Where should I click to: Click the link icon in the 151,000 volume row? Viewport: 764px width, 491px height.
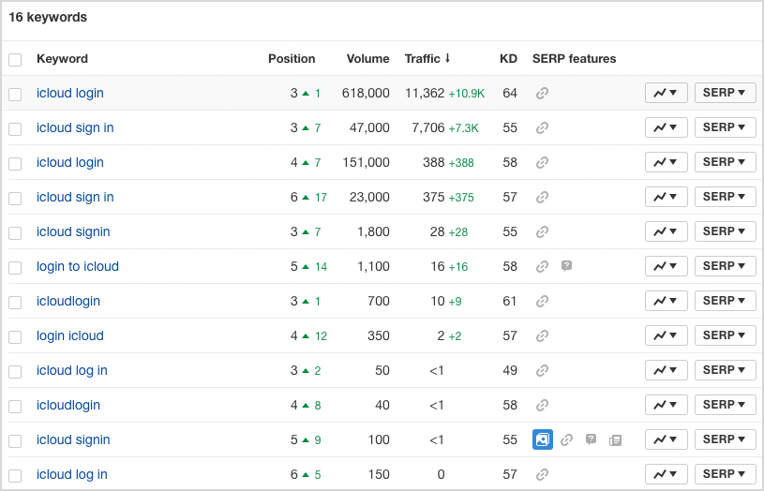click(x=543, y=162)
